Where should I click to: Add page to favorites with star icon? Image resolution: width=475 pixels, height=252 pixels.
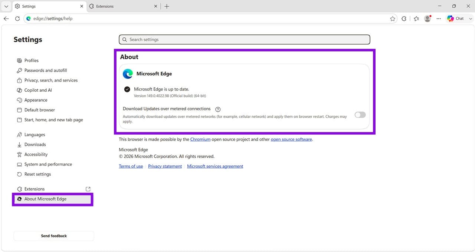click(x=393, y=19)
